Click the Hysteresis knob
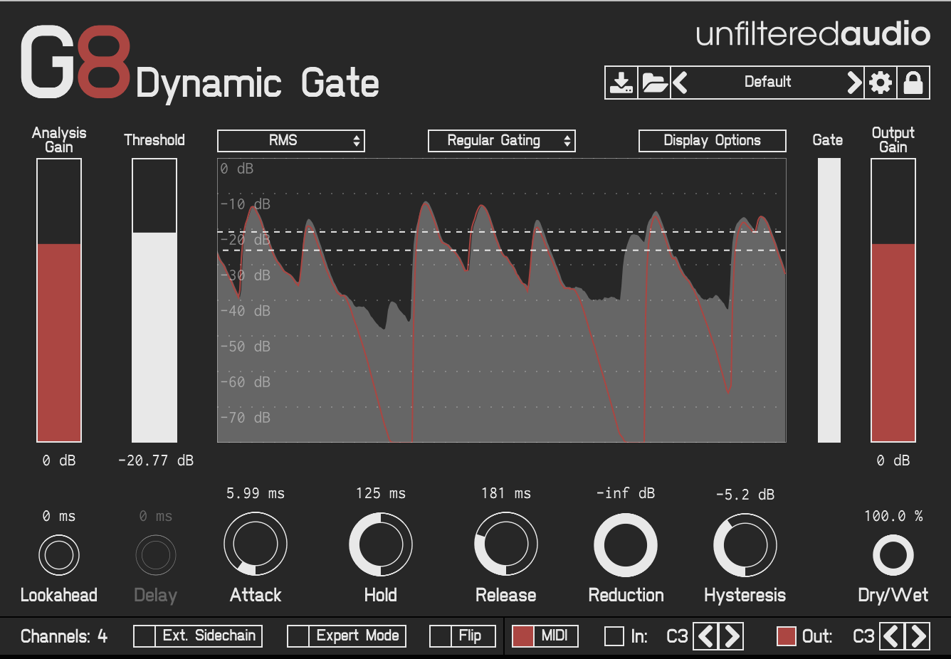Image resolution: width=951 pixels, height=659 pixels. pyautogui.click(x=745, y=545)
